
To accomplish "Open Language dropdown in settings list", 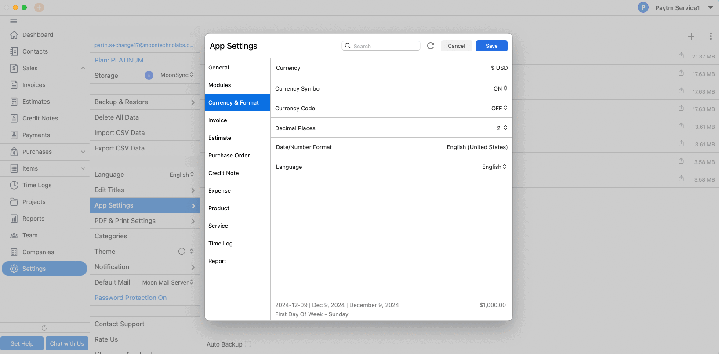I will click(x=182, y=175).
